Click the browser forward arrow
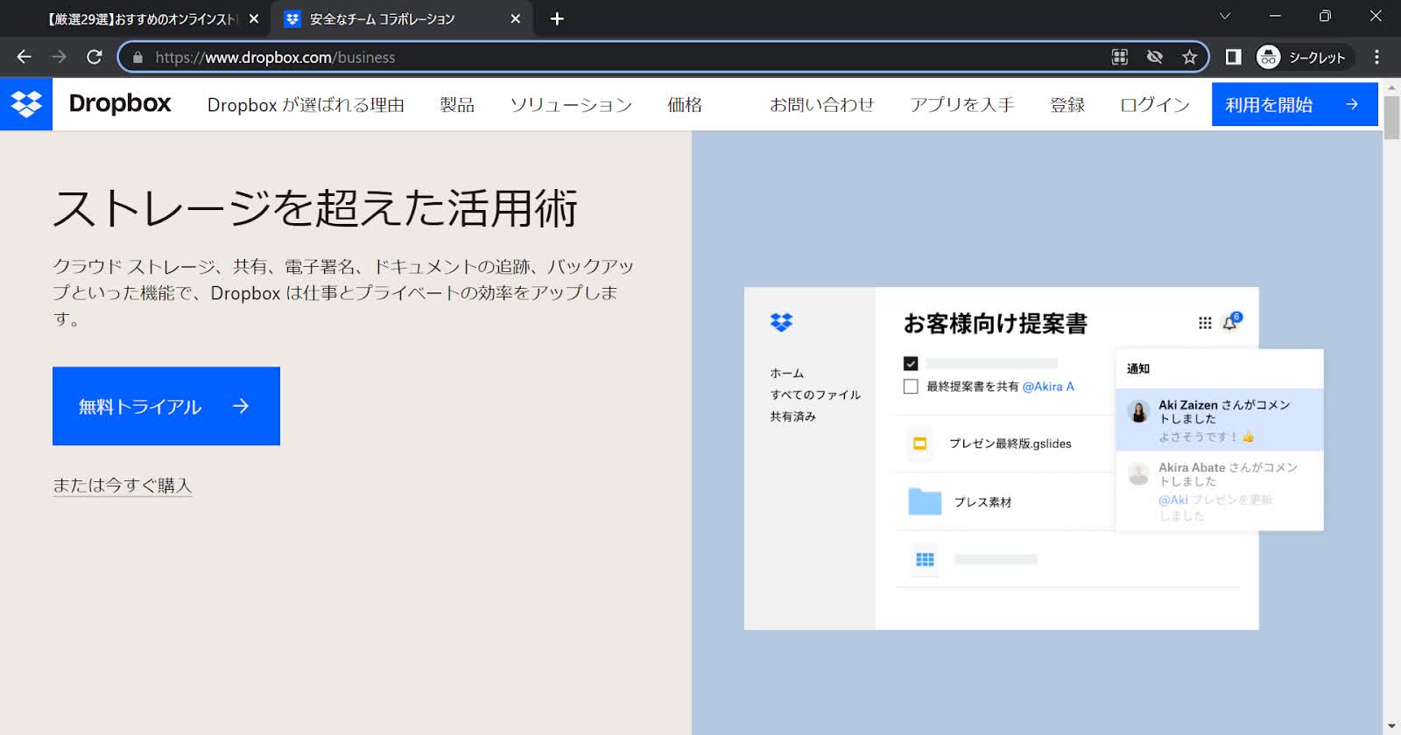Image resolution: width=1401 pixels, height=735 pixels. (x=59, y=57)
